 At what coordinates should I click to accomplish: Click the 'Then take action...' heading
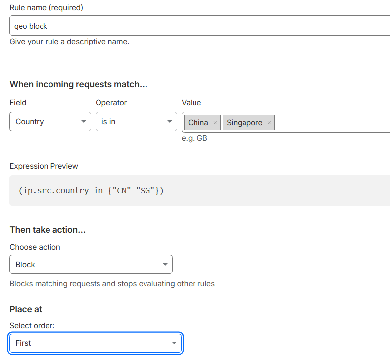click(48, 230)
